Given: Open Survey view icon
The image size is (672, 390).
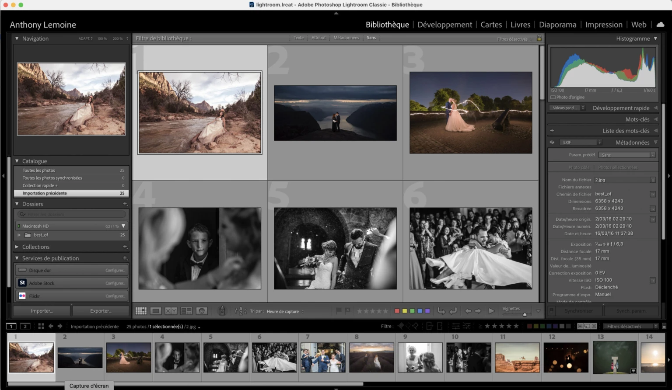Looking at the screenshot, I should [186, 311].
